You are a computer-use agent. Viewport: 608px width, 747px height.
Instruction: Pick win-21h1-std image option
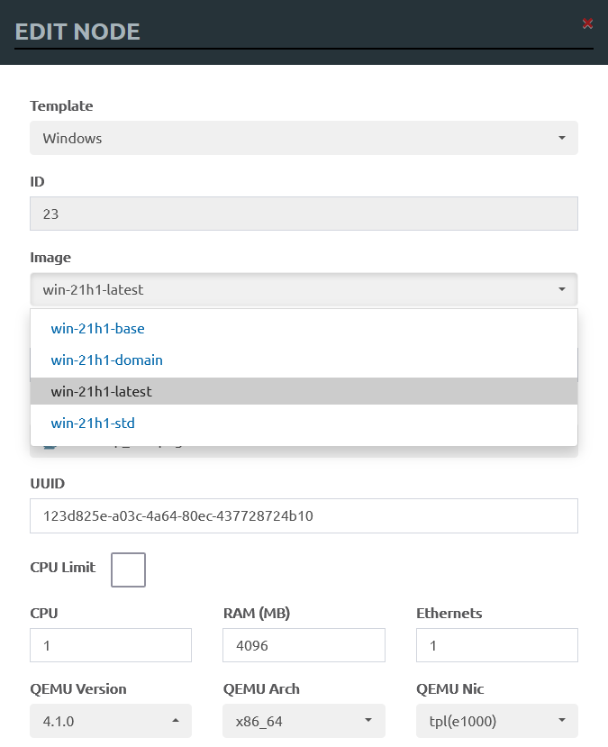tap(93, 423)
